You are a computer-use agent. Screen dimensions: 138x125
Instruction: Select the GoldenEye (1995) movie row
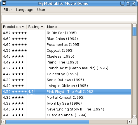click(x=66, y=74)
